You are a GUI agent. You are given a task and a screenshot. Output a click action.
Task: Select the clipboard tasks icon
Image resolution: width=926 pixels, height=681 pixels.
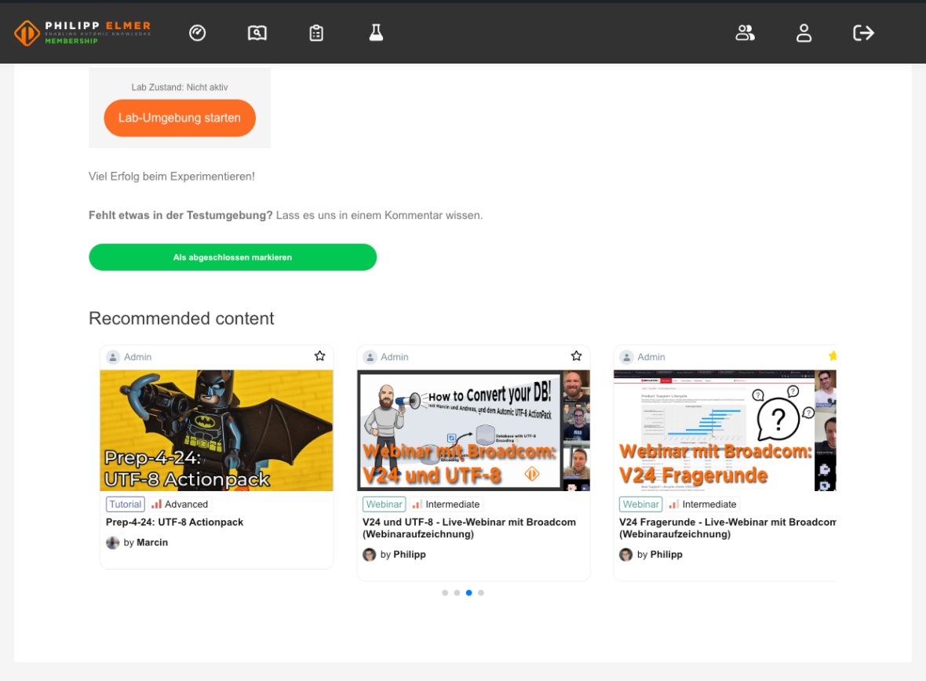click(x=315, y=33)
